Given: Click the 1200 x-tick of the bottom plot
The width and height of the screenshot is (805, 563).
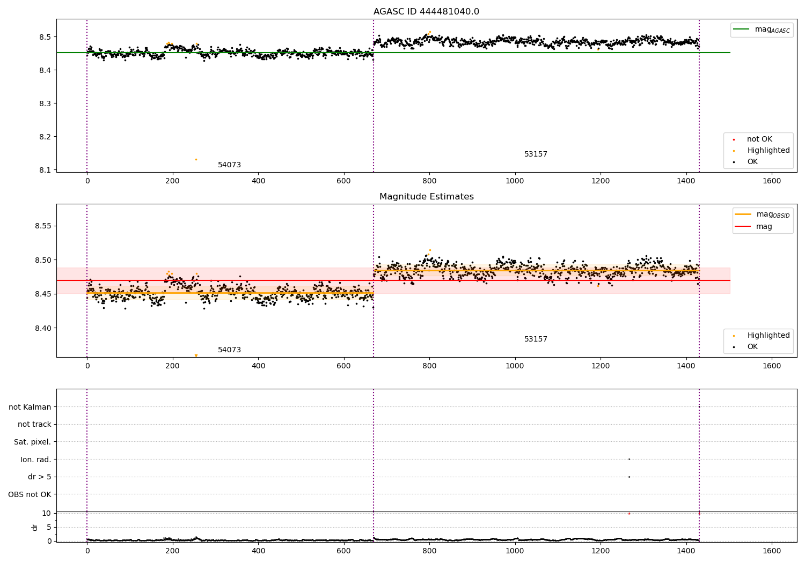Looking at the screenshot, I should pos(601,551).
